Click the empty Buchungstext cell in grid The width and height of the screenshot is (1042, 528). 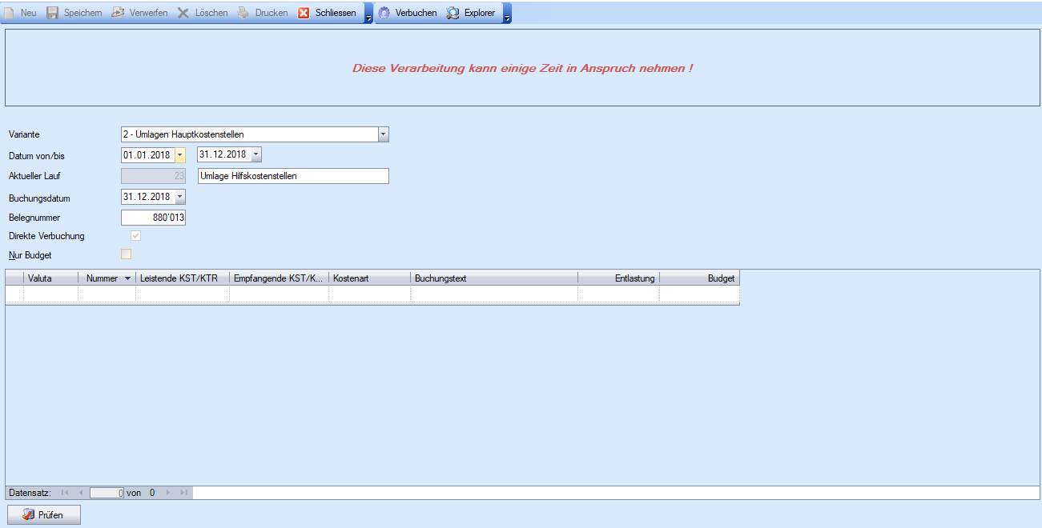494,294
